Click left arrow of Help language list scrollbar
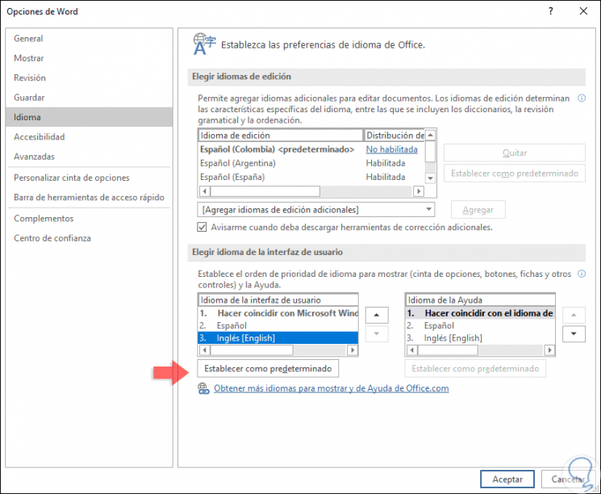 tap(412, 350)
